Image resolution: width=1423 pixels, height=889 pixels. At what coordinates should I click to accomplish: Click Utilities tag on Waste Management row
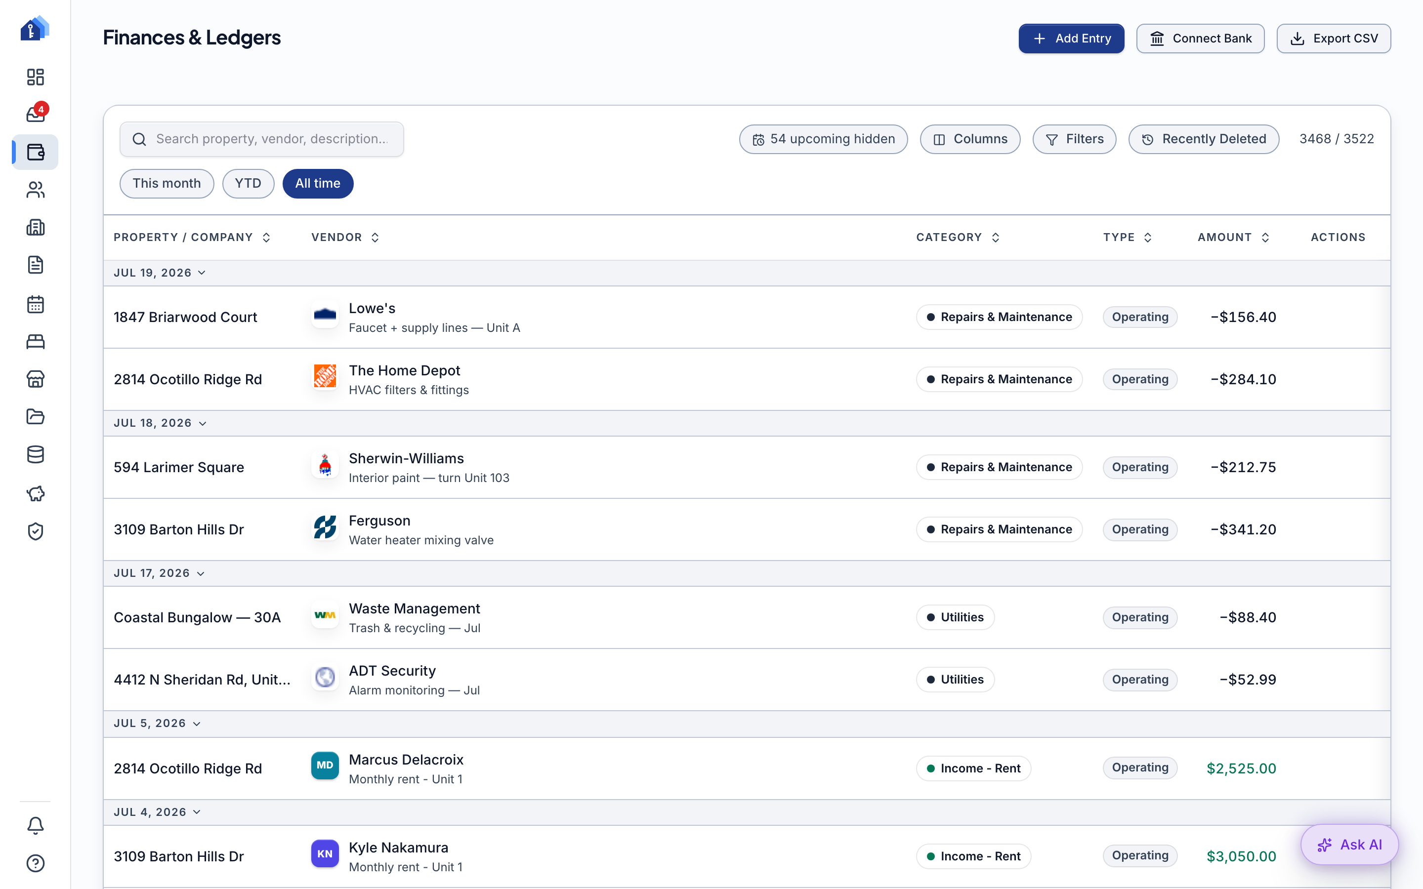click(955, 617)
